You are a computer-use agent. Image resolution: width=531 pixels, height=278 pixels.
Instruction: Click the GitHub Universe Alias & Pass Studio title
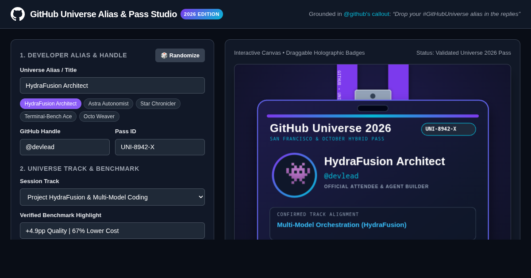pos(104,14)
